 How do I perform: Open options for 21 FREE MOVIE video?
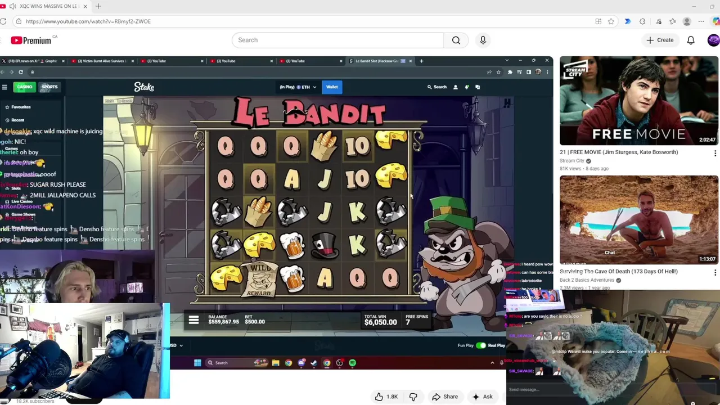[715, 154]
